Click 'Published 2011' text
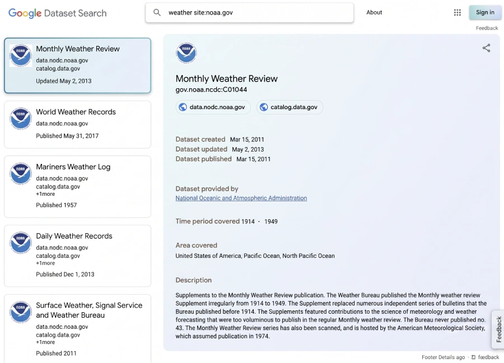The image size is (504, 363). pos(56,353)
